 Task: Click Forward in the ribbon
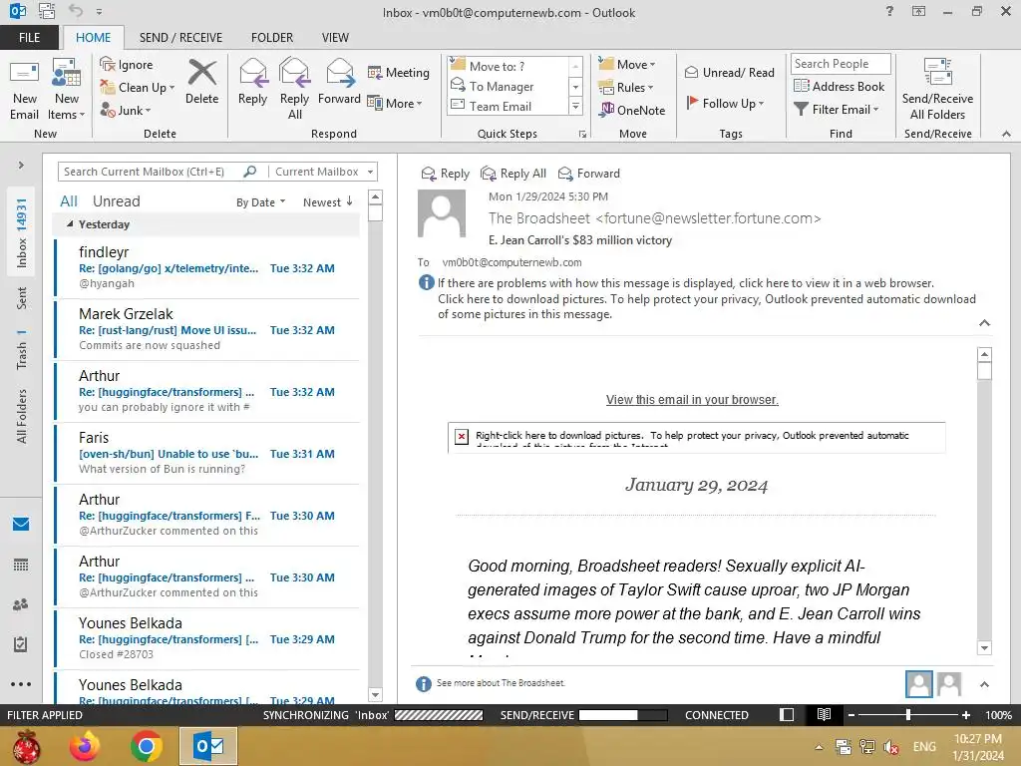point(339,82)
